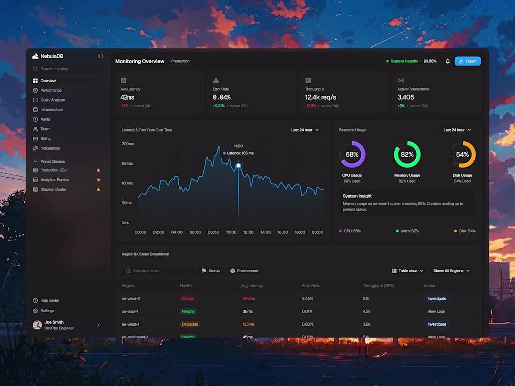The height and width of the screenshot is (386, 515).
Task: Toggle the CPU: 68% legend entry
Action: click(x=349, y=231)
